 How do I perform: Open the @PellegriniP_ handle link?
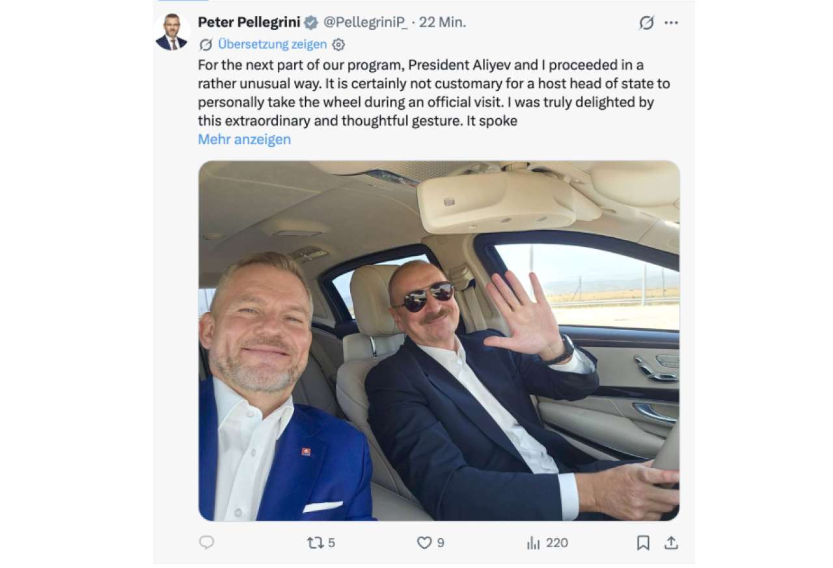click(366, 22)
